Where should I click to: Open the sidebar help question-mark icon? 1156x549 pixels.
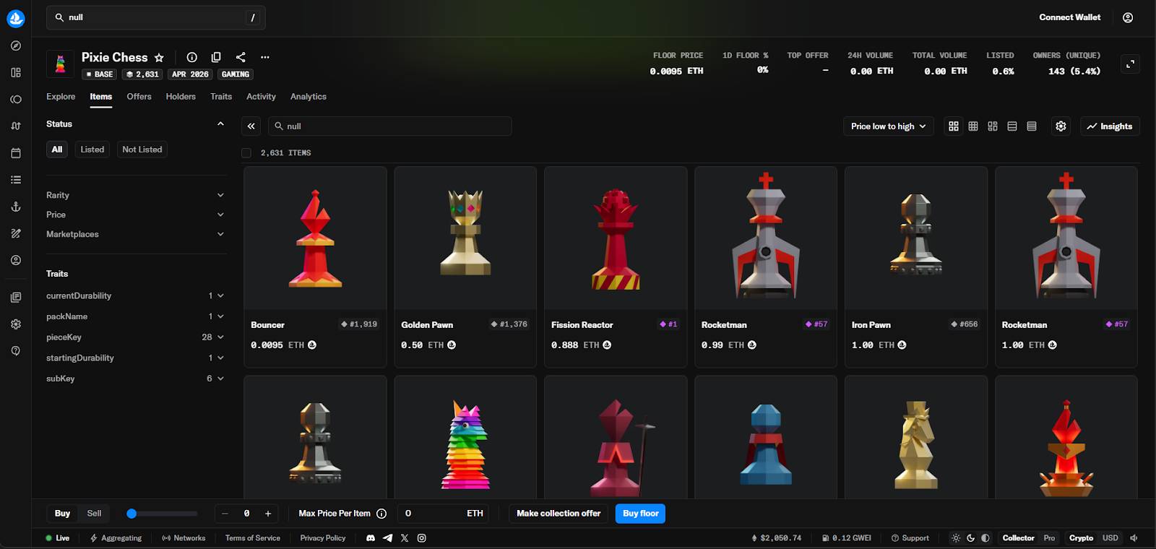16,351
